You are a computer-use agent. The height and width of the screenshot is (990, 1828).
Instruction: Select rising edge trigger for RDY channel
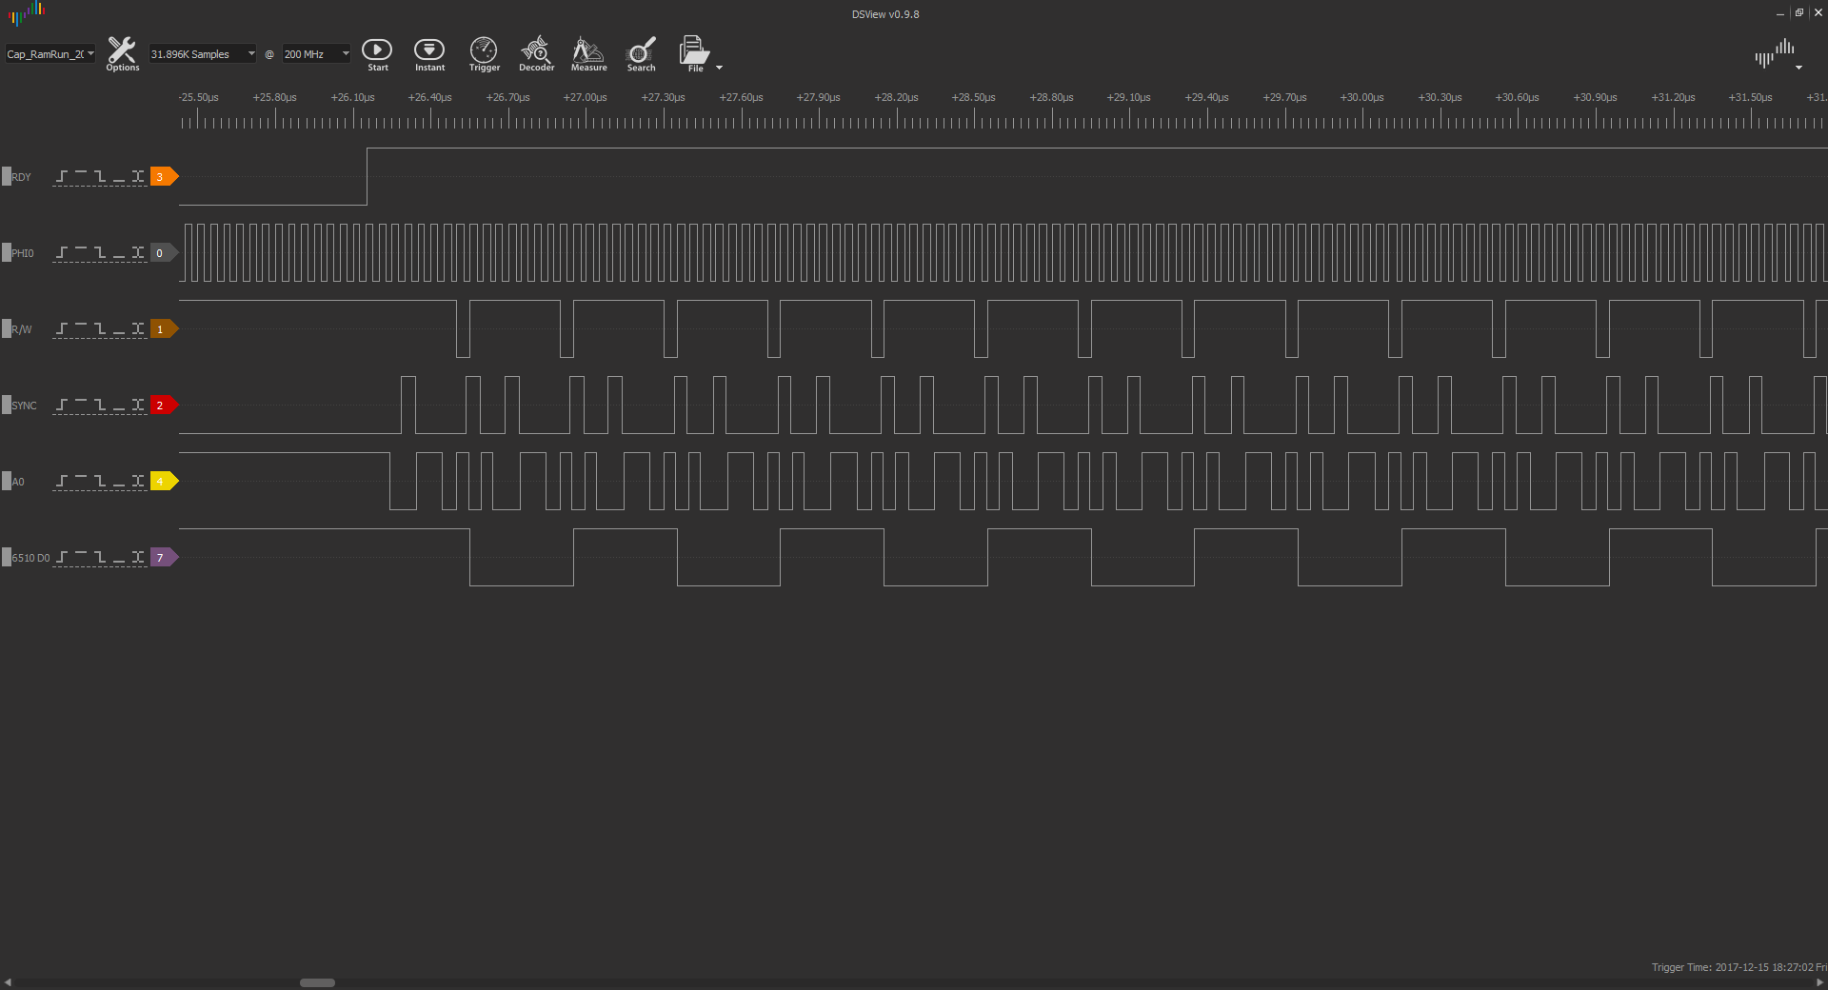pyautogui.click(x=62, y=176)
